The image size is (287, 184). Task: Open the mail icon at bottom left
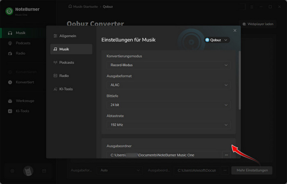click(x=44, y=171)
